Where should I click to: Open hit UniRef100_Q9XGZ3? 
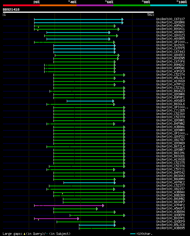point(170,36)
